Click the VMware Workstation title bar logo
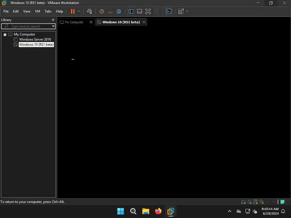This screenshot has height=218, width=291. pyautogui.click(x=4, y=3)
